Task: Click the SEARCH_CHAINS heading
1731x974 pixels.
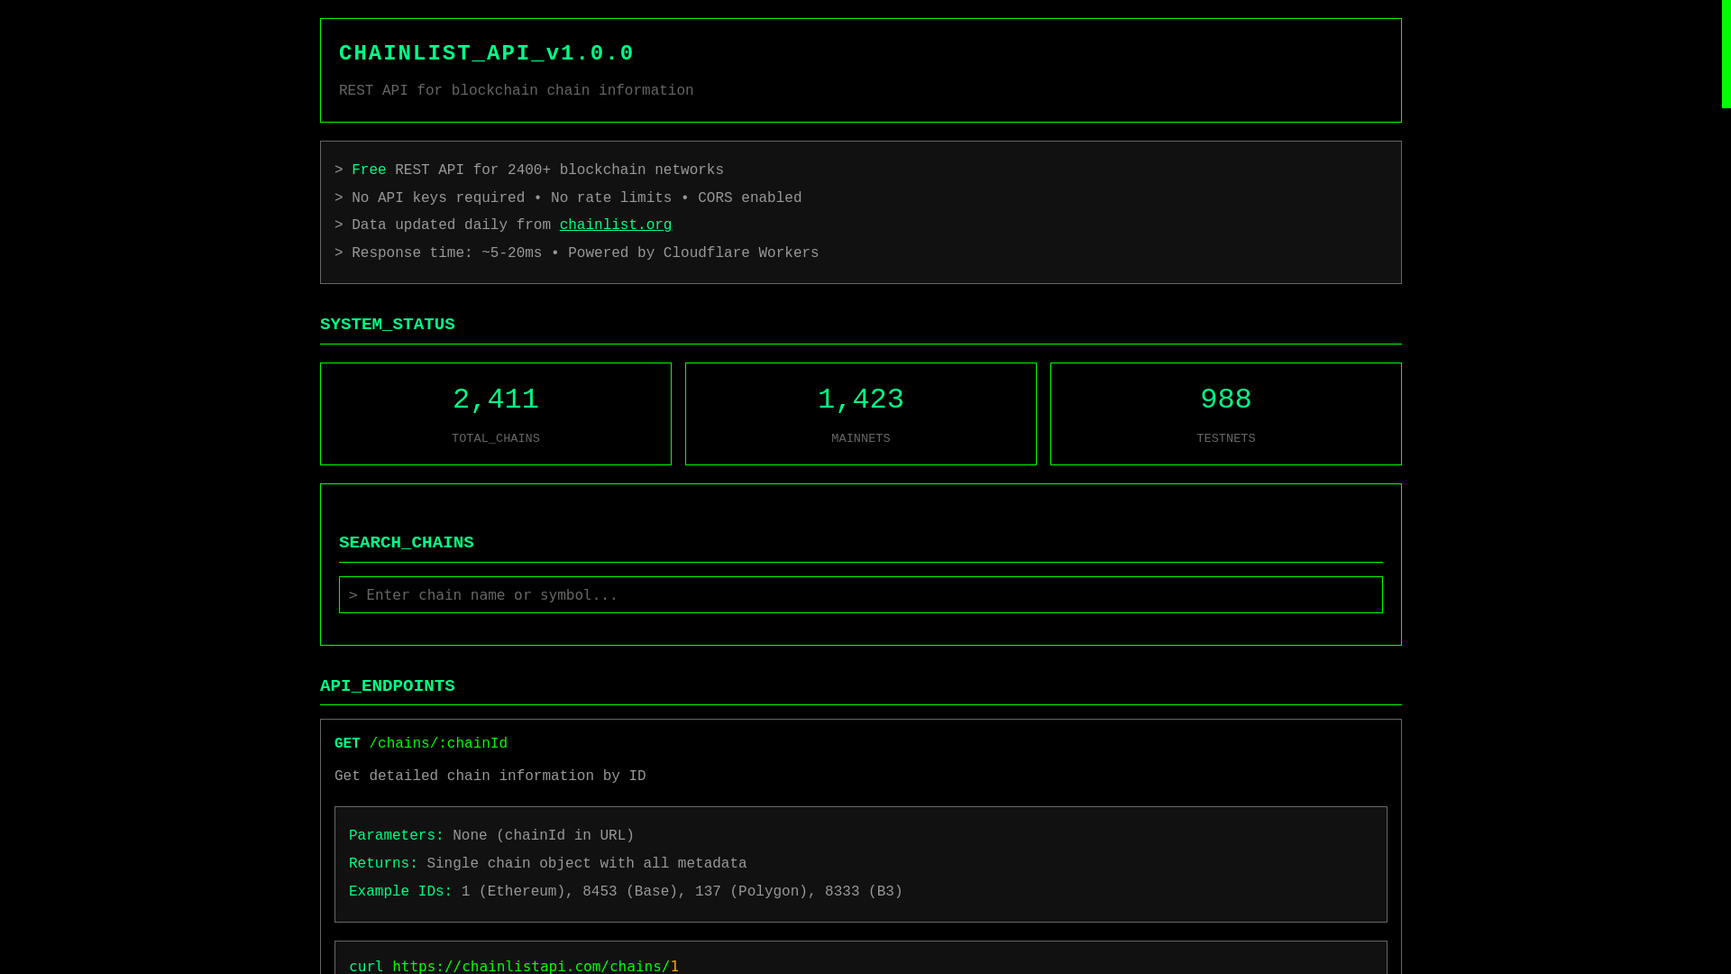Action: pos(407,543)
